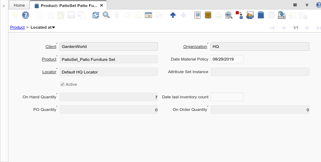321x162 pixels.
Task: Open the Report icon in the toolbar
Action: [198, 15]
